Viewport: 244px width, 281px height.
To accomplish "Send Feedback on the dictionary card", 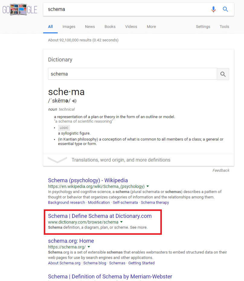I will pos(221,170).
